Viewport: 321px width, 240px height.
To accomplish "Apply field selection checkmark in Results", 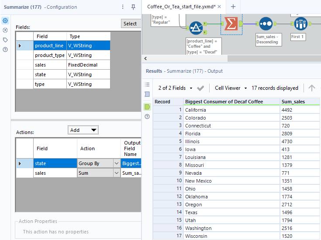I will click(x=200, y=88).
